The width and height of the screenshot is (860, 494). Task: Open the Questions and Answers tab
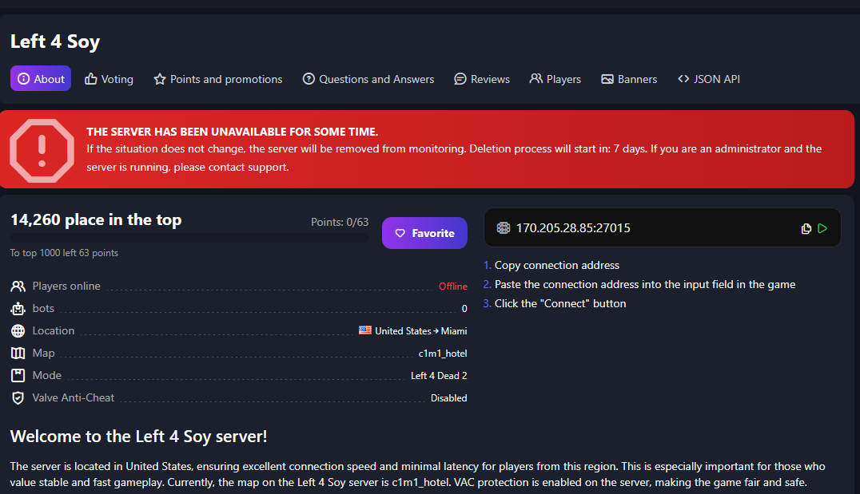(x=368, y=79)
